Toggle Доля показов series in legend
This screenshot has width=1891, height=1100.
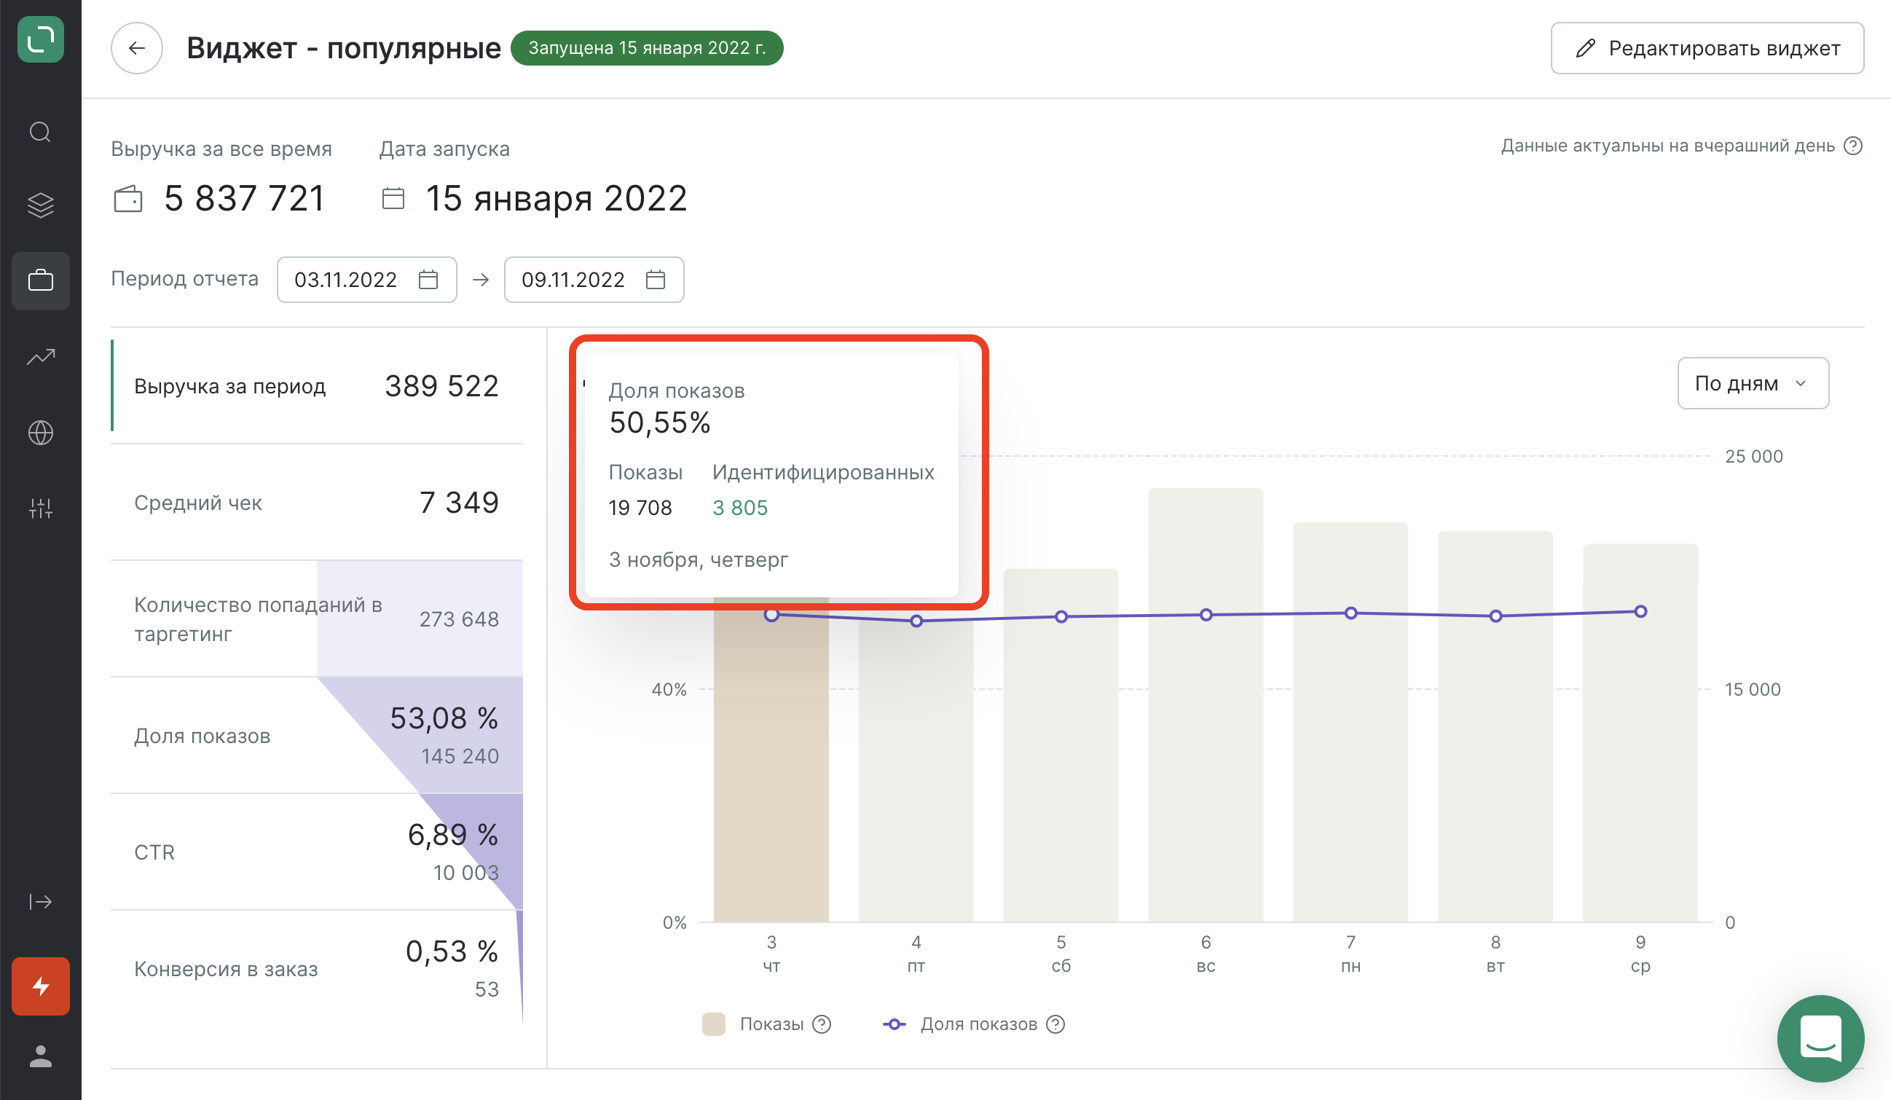[978, 1024]
